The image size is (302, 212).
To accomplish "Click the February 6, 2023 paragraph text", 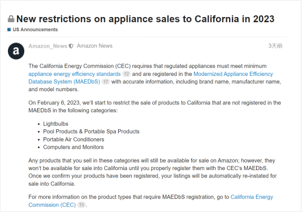I will pyautogui.click(x=154, y=107).
